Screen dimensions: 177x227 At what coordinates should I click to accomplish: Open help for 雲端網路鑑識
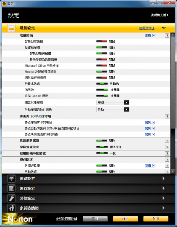167,141
